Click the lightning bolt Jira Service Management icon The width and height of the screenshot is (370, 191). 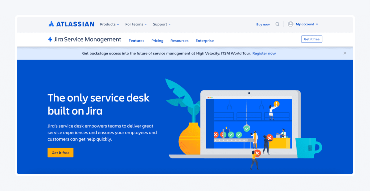pos(49,39)
